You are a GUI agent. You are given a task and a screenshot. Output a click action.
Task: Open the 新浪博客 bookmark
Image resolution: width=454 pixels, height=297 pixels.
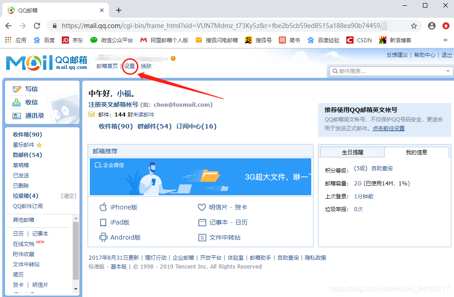pyautogui.click(x=395, y=40)
